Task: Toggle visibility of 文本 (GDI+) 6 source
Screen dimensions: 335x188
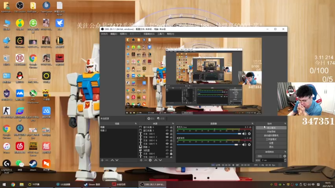Action: (167, 140)
